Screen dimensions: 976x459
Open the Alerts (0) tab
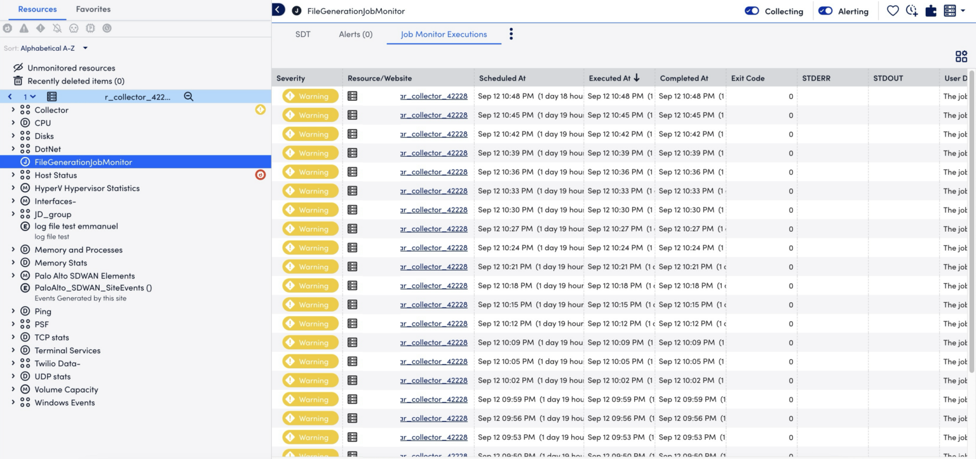tap(356, 34)
